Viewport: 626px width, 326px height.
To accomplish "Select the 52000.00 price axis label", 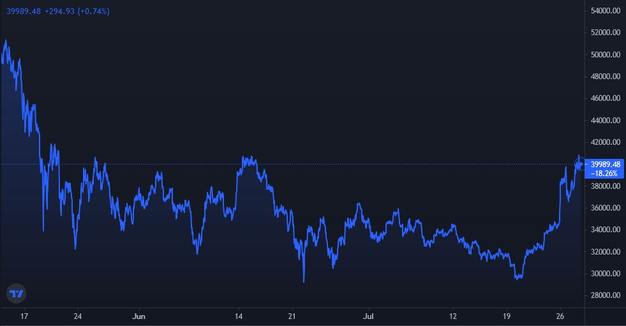I will tap(605, 33).
